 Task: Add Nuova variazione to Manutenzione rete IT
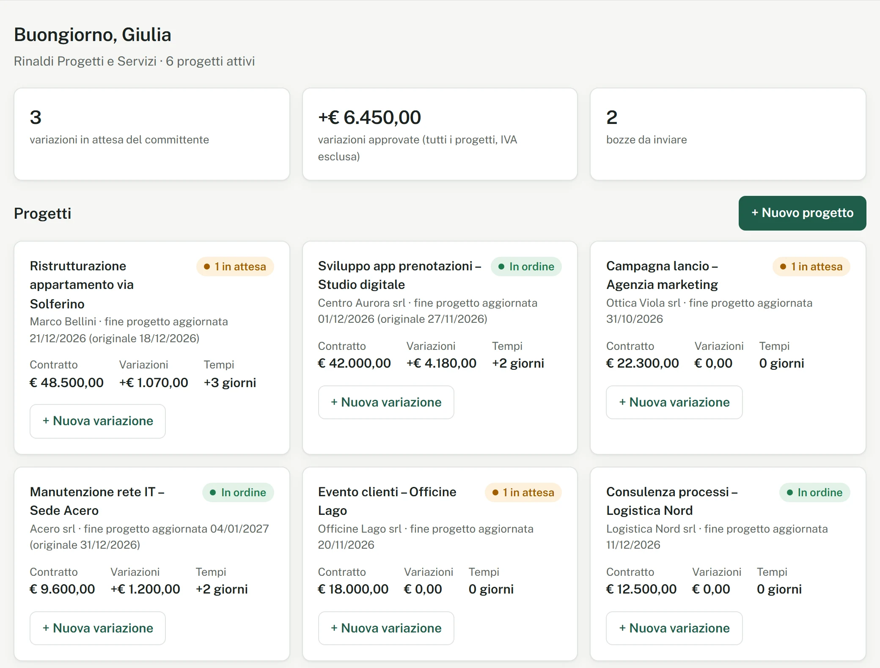click(x=98, y=628)
